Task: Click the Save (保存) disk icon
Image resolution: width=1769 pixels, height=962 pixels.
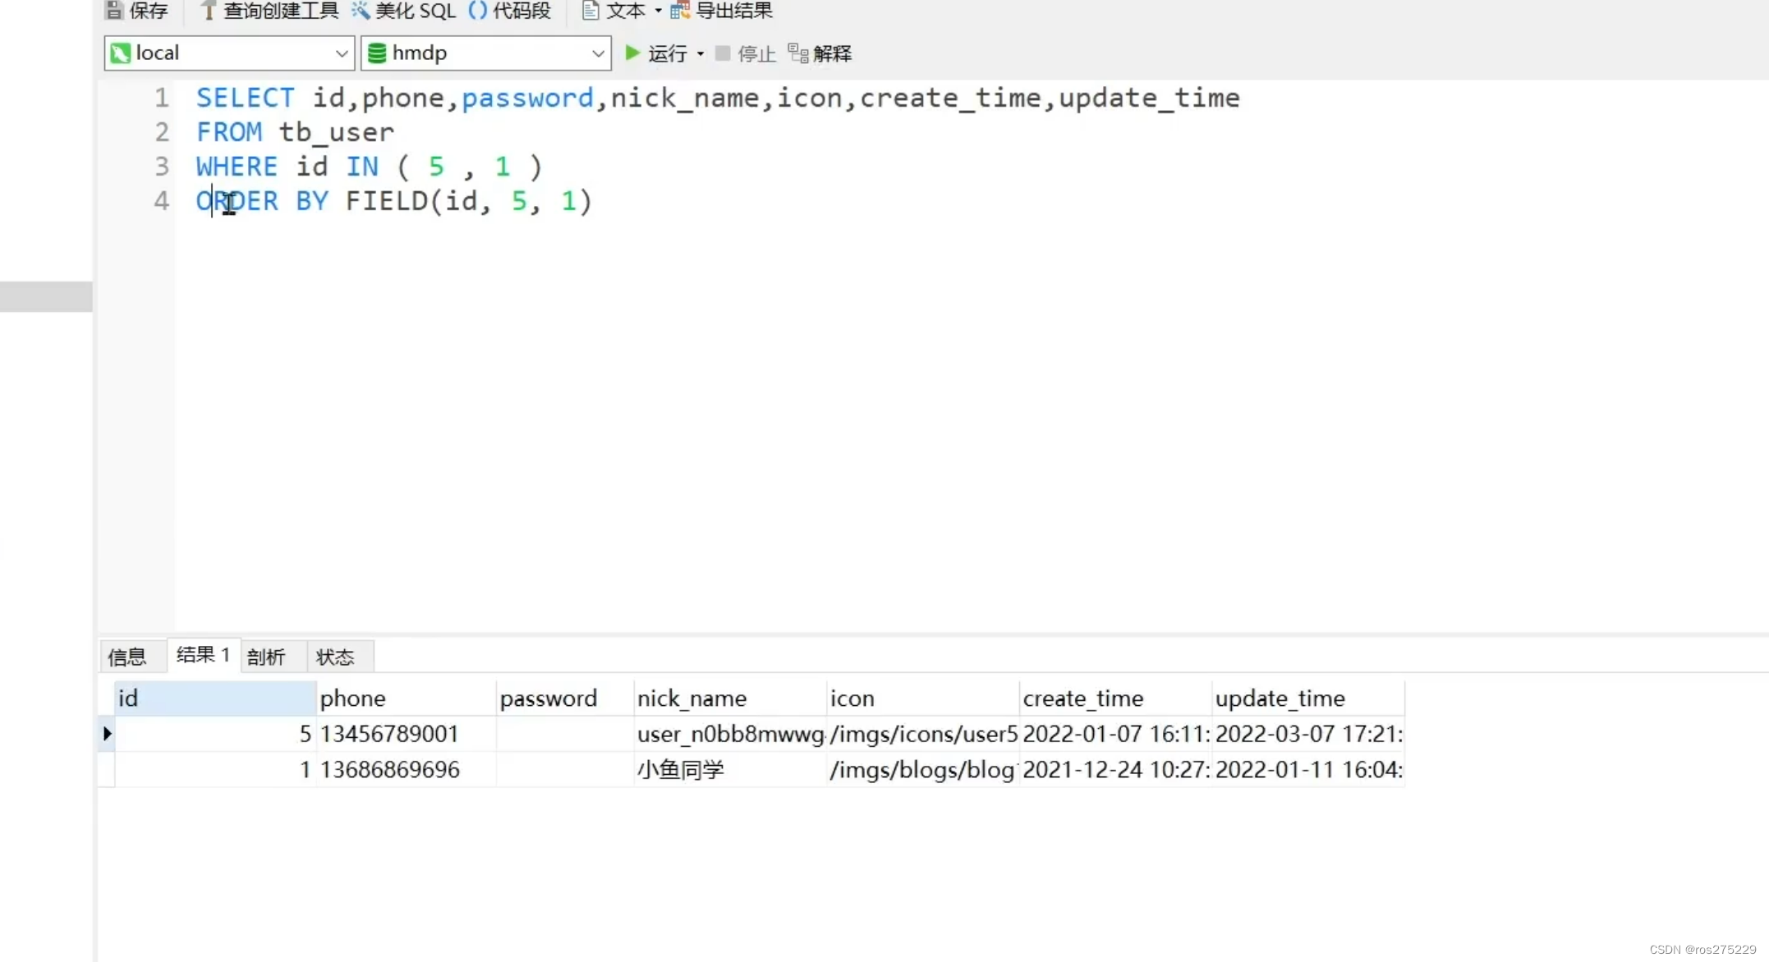Action: click(115, 11)
